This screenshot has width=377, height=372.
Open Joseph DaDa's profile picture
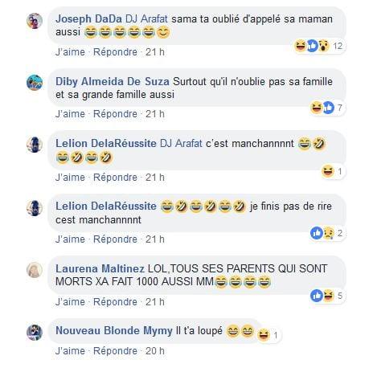(x=35, y=21)
